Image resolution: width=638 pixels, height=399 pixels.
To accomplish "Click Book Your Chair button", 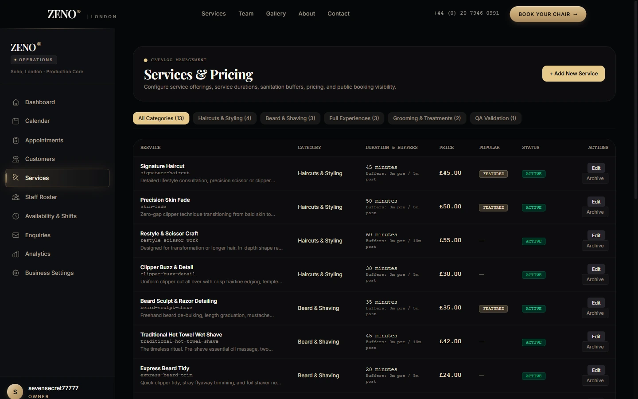I will pyautogui.click(x=548, y=14).
